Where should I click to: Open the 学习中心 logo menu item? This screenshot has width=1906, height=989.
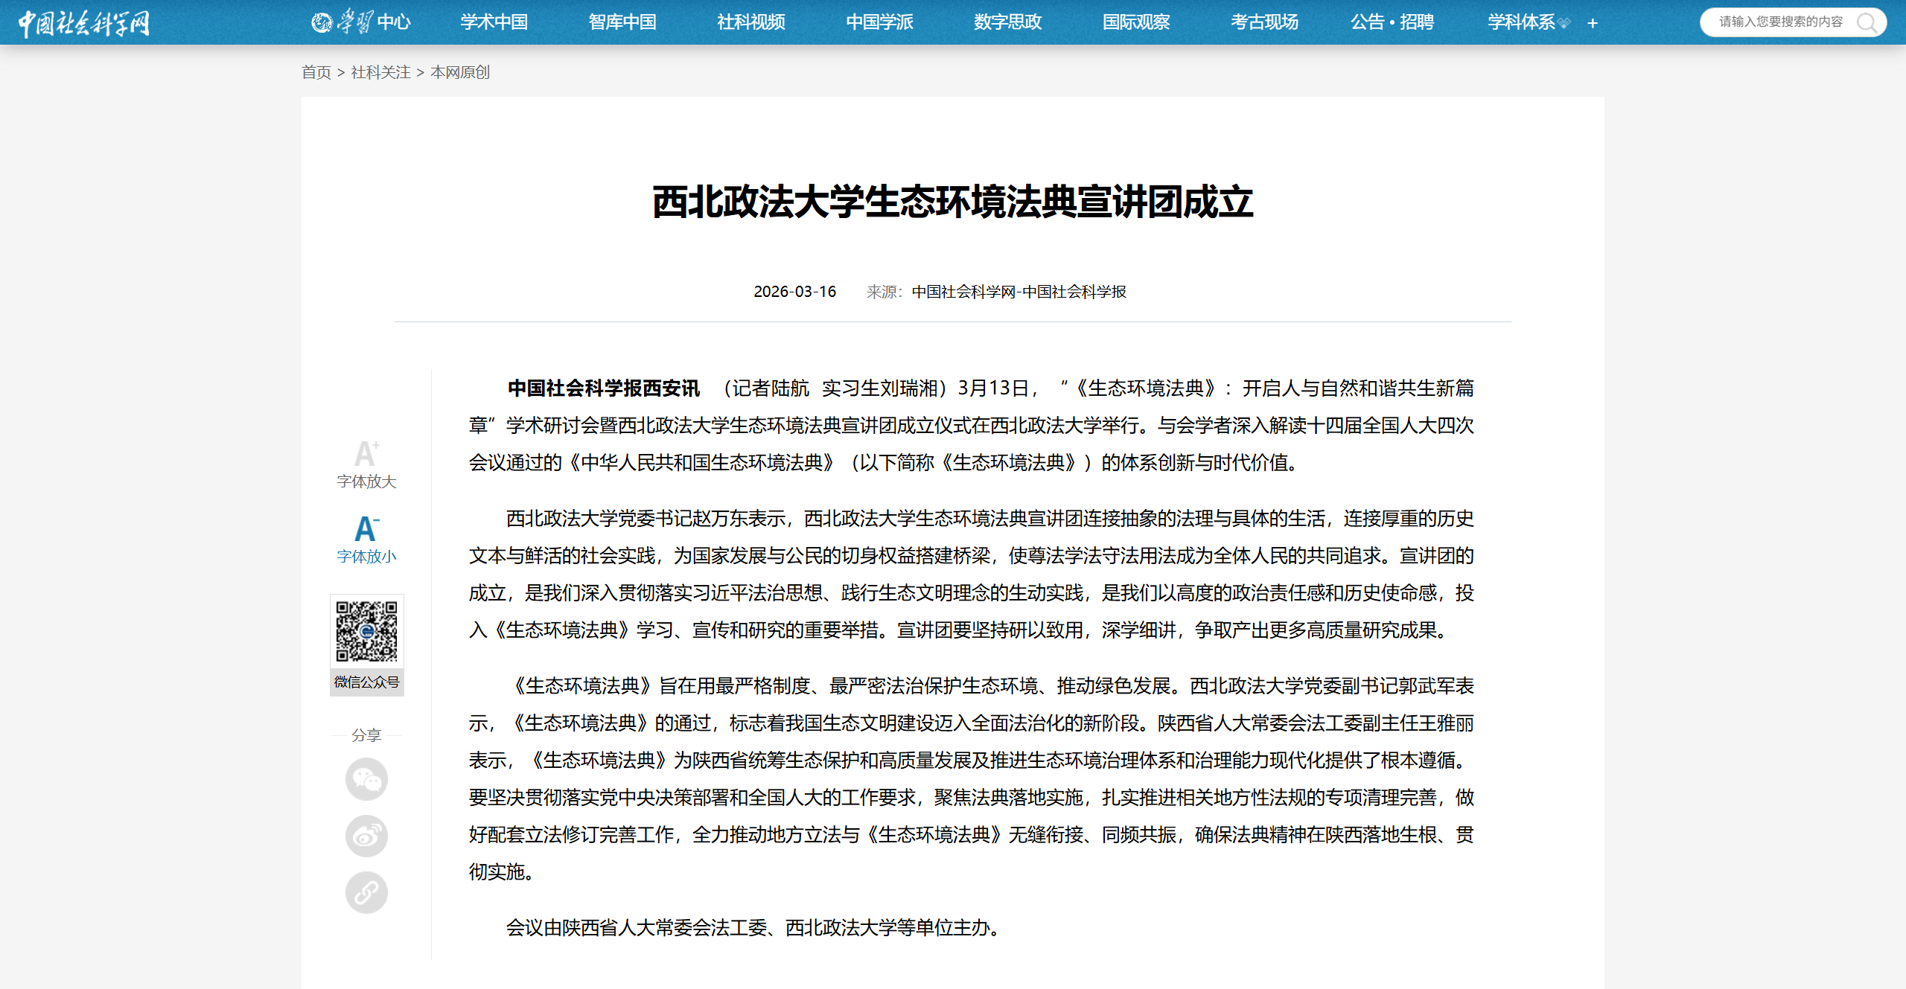coord(361,22)
